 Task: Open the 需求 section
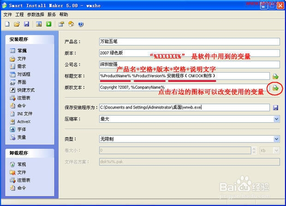click(18, 66)
